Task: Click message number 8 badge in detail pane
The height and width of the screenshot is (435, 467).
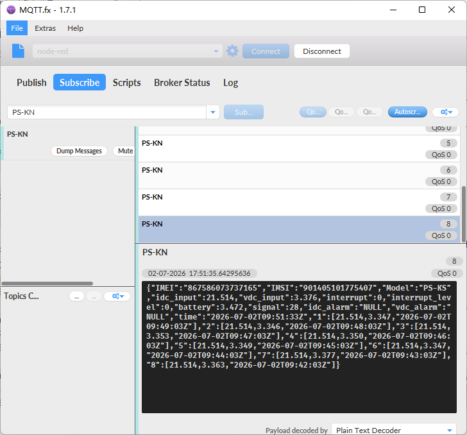Action: coord(454,261)
